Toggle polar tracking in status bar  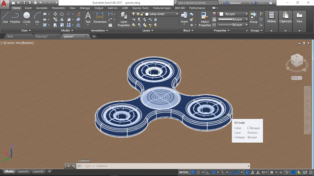tap(213, 172)
